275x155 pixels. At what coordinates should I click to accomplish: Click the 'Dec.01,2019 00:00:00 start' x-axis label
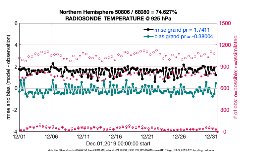tap(118, 143)
